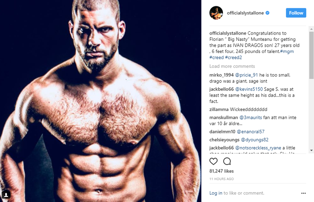This screenshot has height=202, width=314.
Task: Click the comment speech bubble icon
Action: (x=227, y=161)
